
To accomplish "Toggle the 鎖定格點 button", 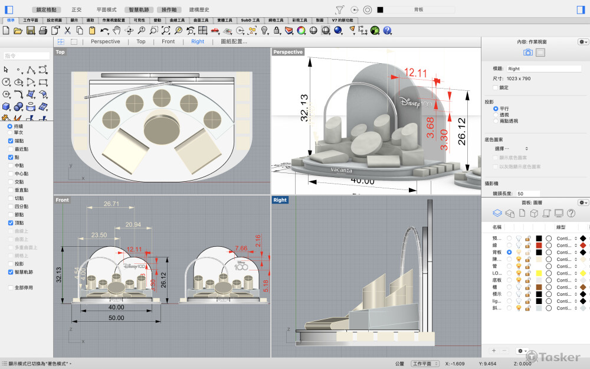I will click(48, 10).
